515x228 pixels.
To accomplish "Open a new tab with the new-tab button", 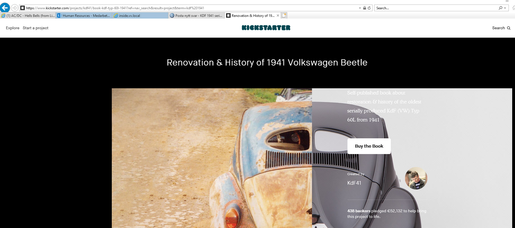I will [284, 16].
